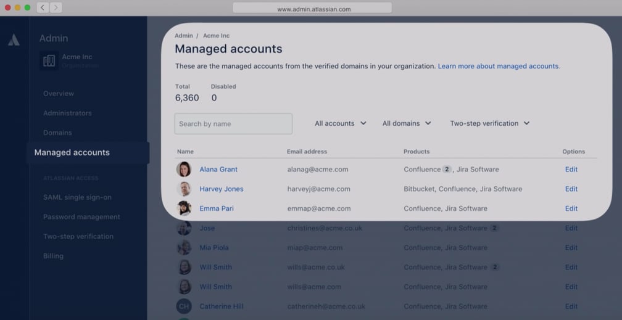Click the Acme Inc breadcrumb
This screenshot has width=622, height=320.
click(216, 36)
